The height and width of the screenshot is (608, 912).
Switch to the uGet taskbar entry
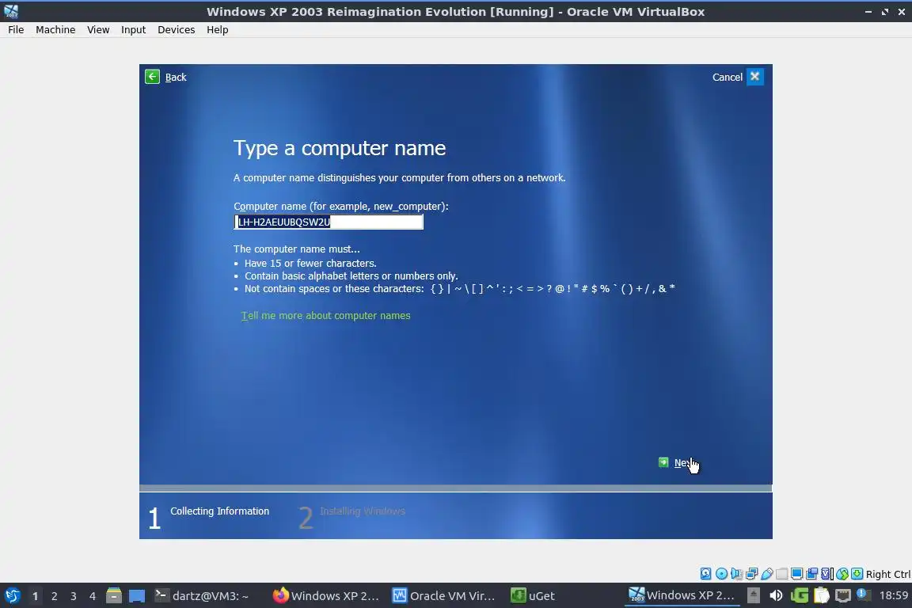point(533,596)
